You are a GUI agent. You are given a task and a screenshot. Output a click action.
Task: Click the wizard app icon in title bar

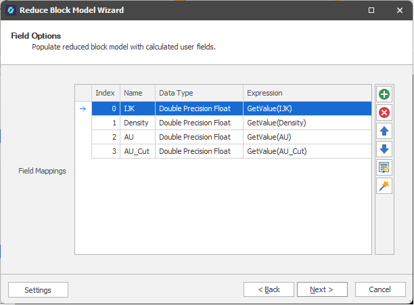[x=10, y=10]
